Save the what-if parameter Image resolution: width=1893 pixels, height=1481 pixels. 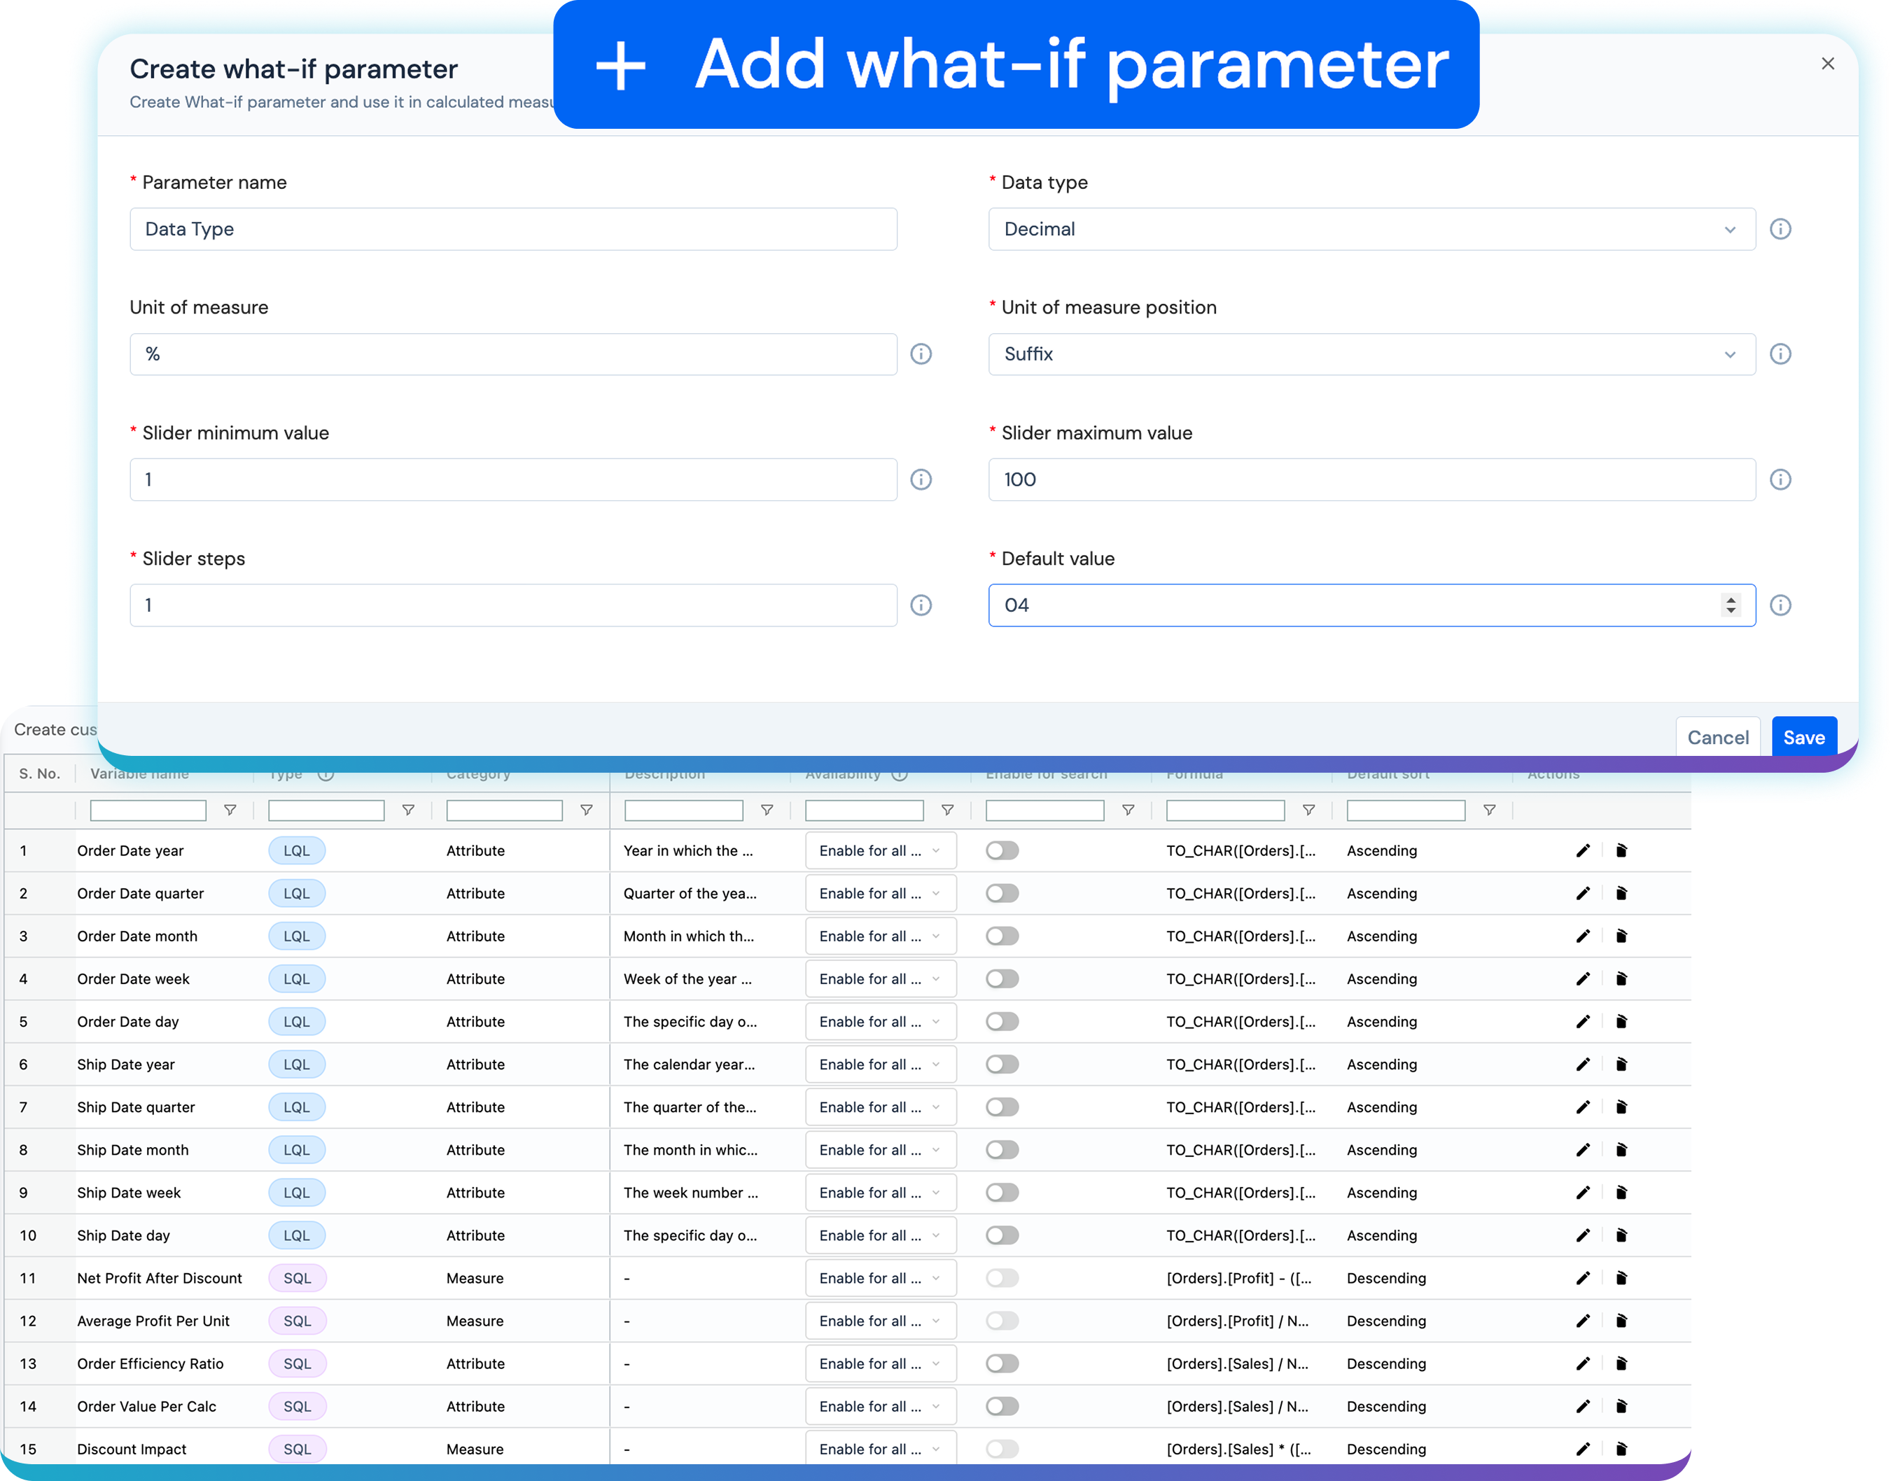click(x=1803, y=737)
